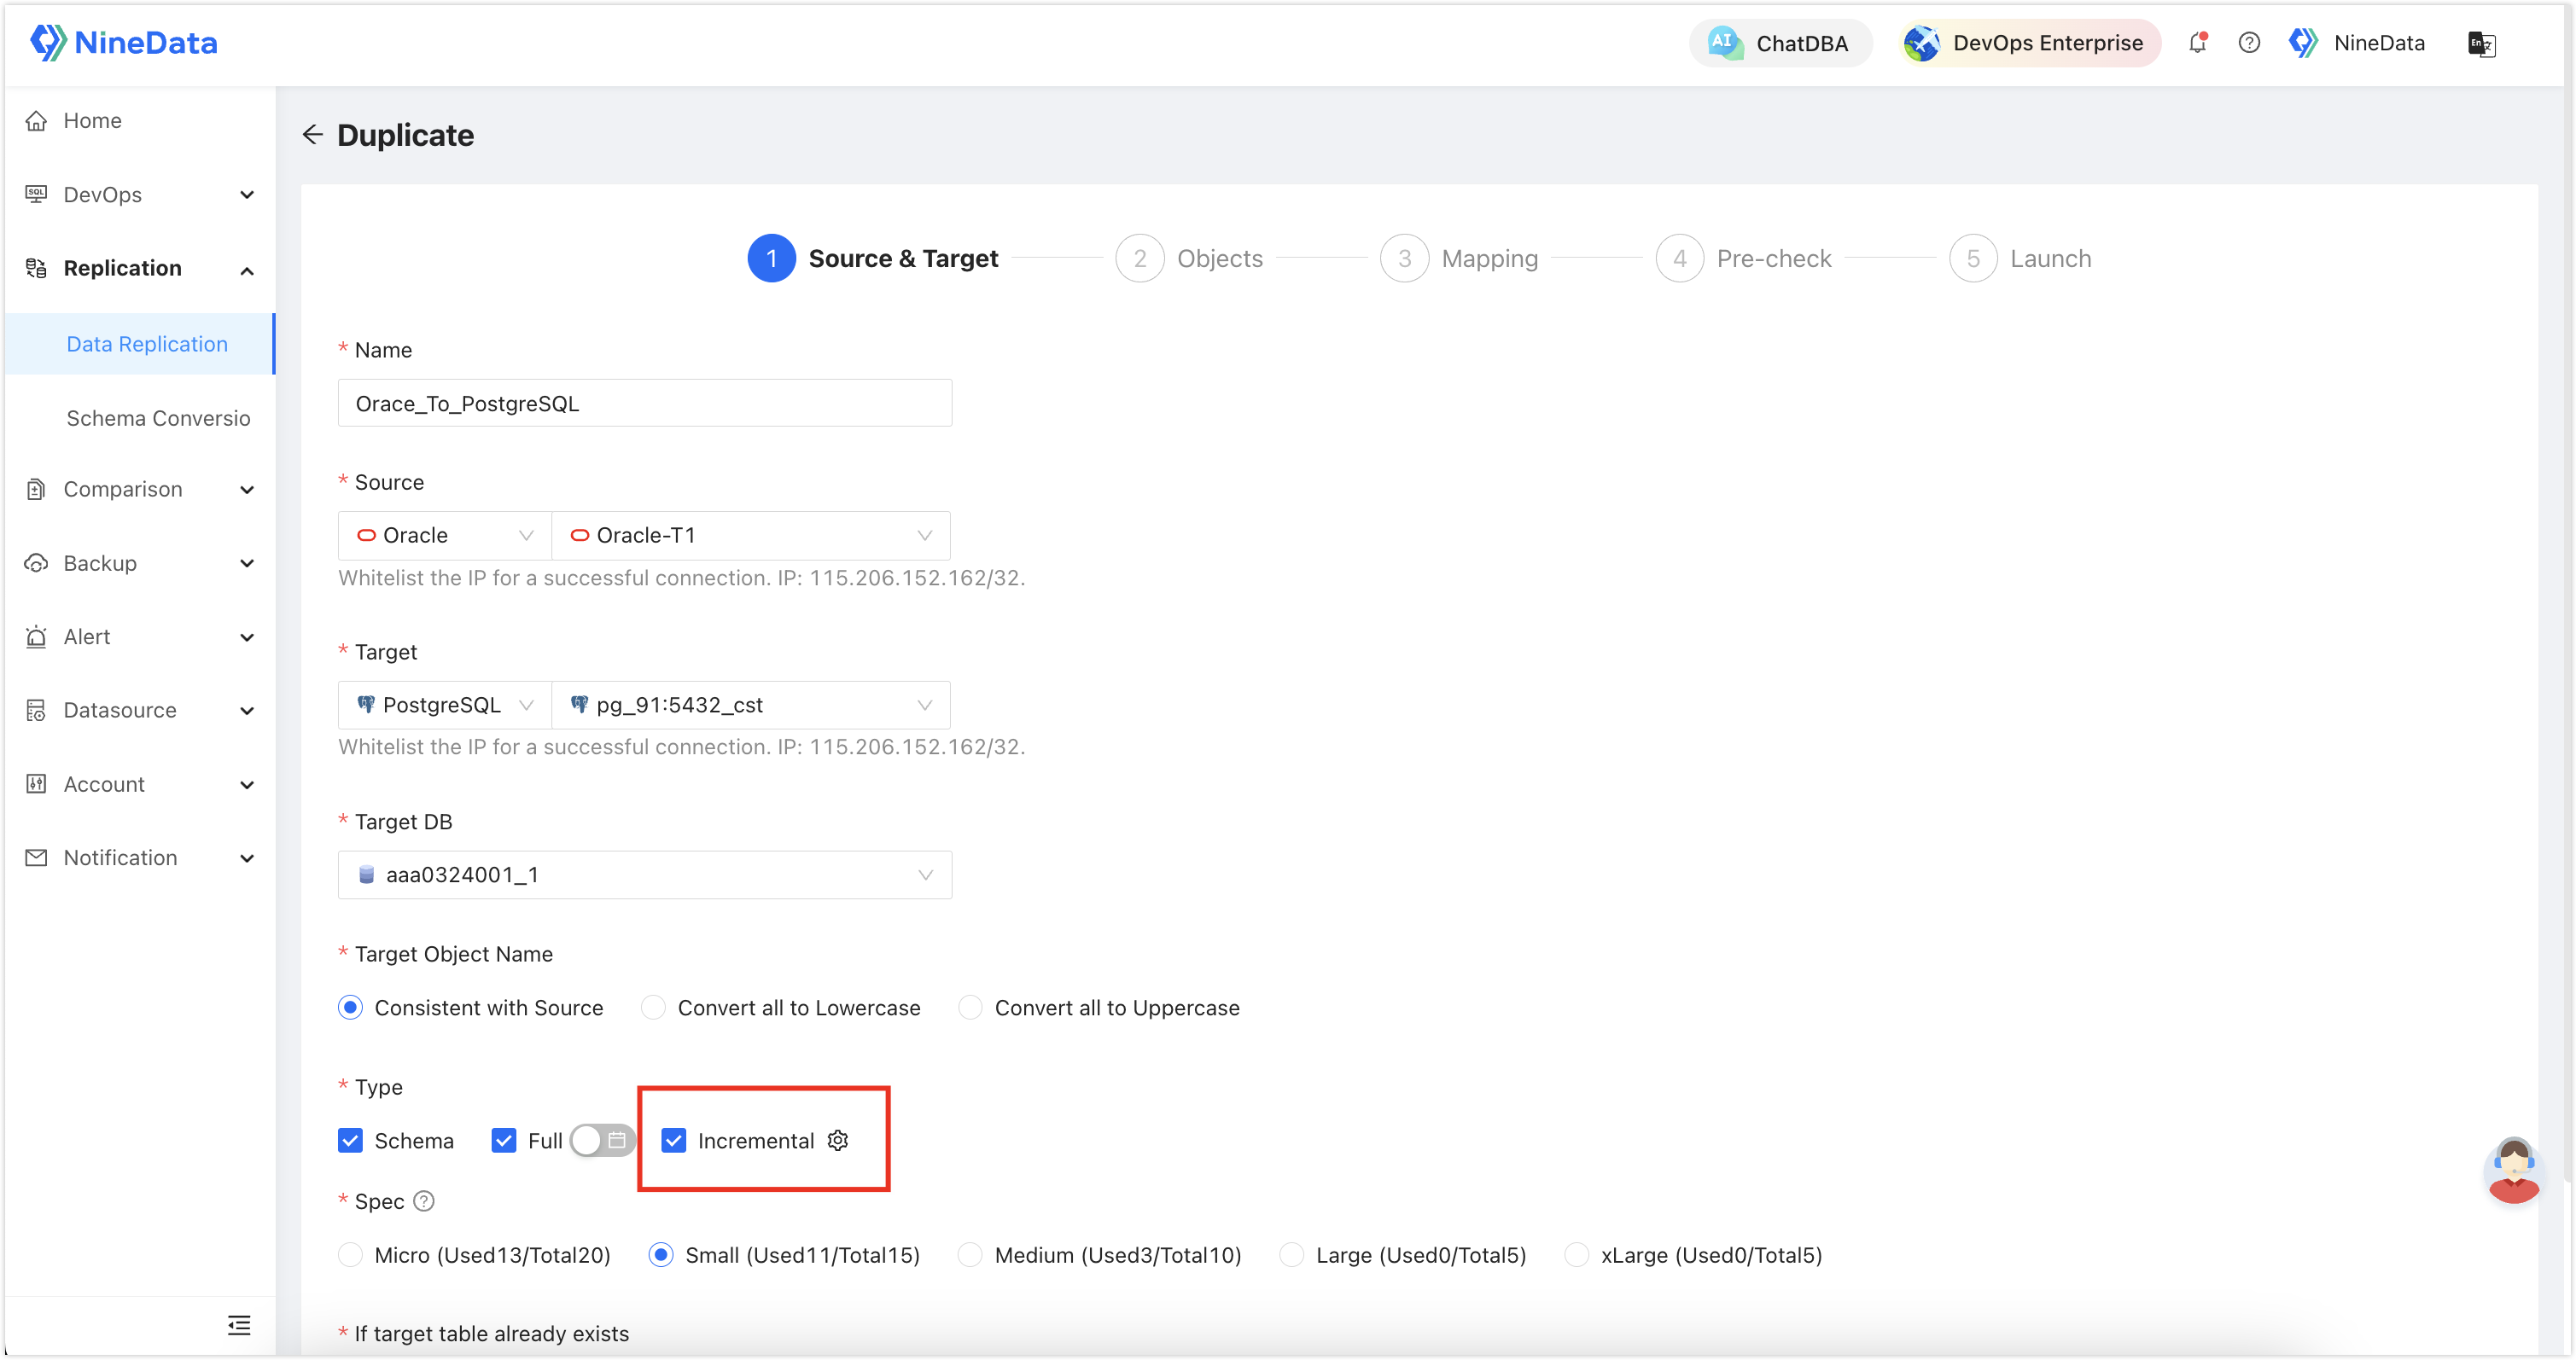
Task: Open the DevOps Enterprise button
Action: click(x=2030, y=43)
